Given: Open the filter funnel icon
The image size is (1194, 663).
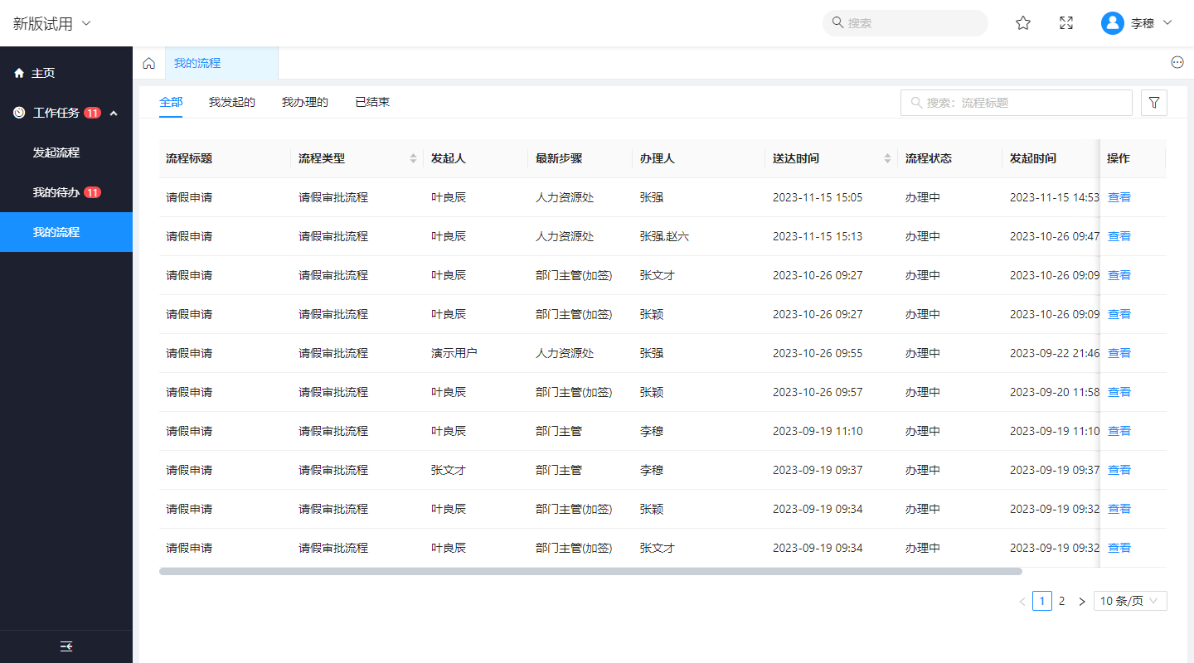Looking at the screenshot, I should click(1154, 103).
